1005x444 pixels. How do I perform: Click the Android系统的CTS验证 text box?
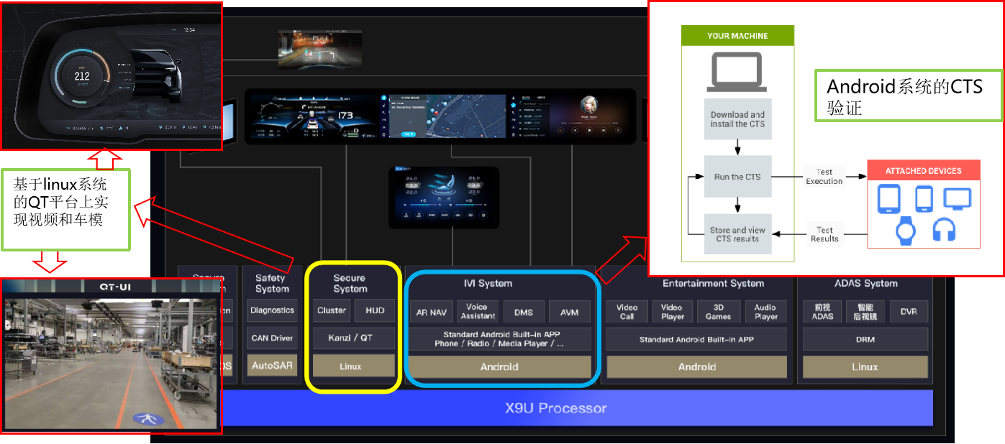tap(908, 96)
